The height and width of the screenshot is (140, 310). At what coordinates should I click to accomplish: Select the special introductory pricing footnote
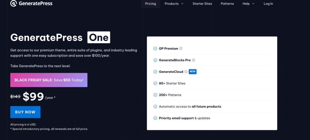[x=49, y=129]
